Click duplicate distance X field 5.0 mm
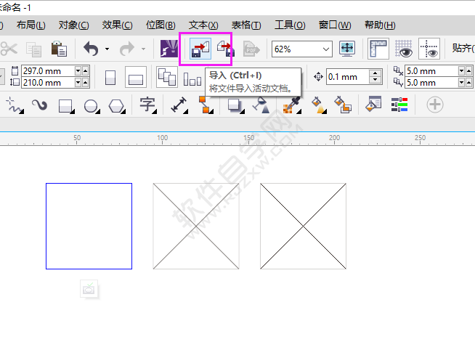The height and width of the screenshot is (350, 475). point(431,71)
